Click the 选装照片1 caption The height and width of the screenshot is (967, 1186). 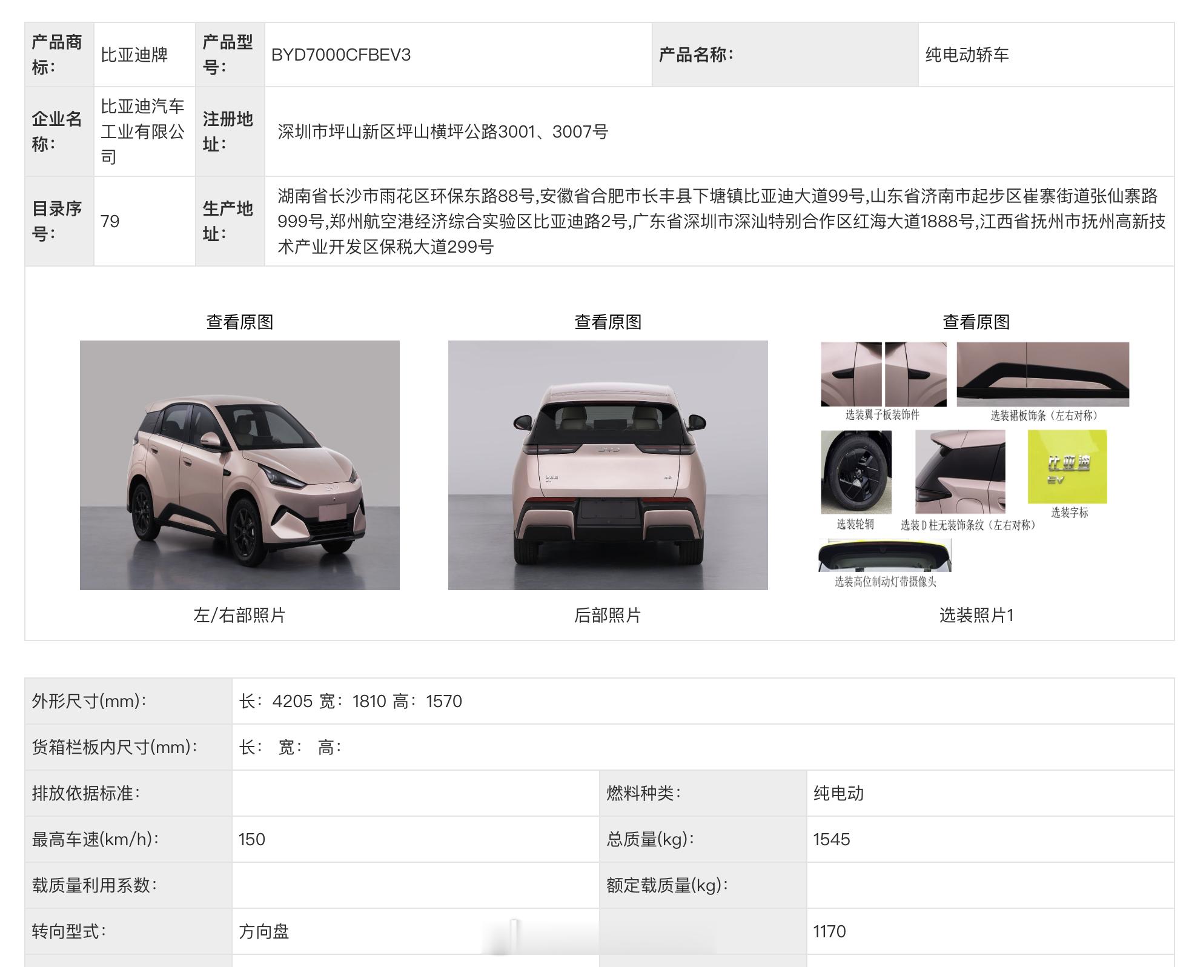click(976, 615)
